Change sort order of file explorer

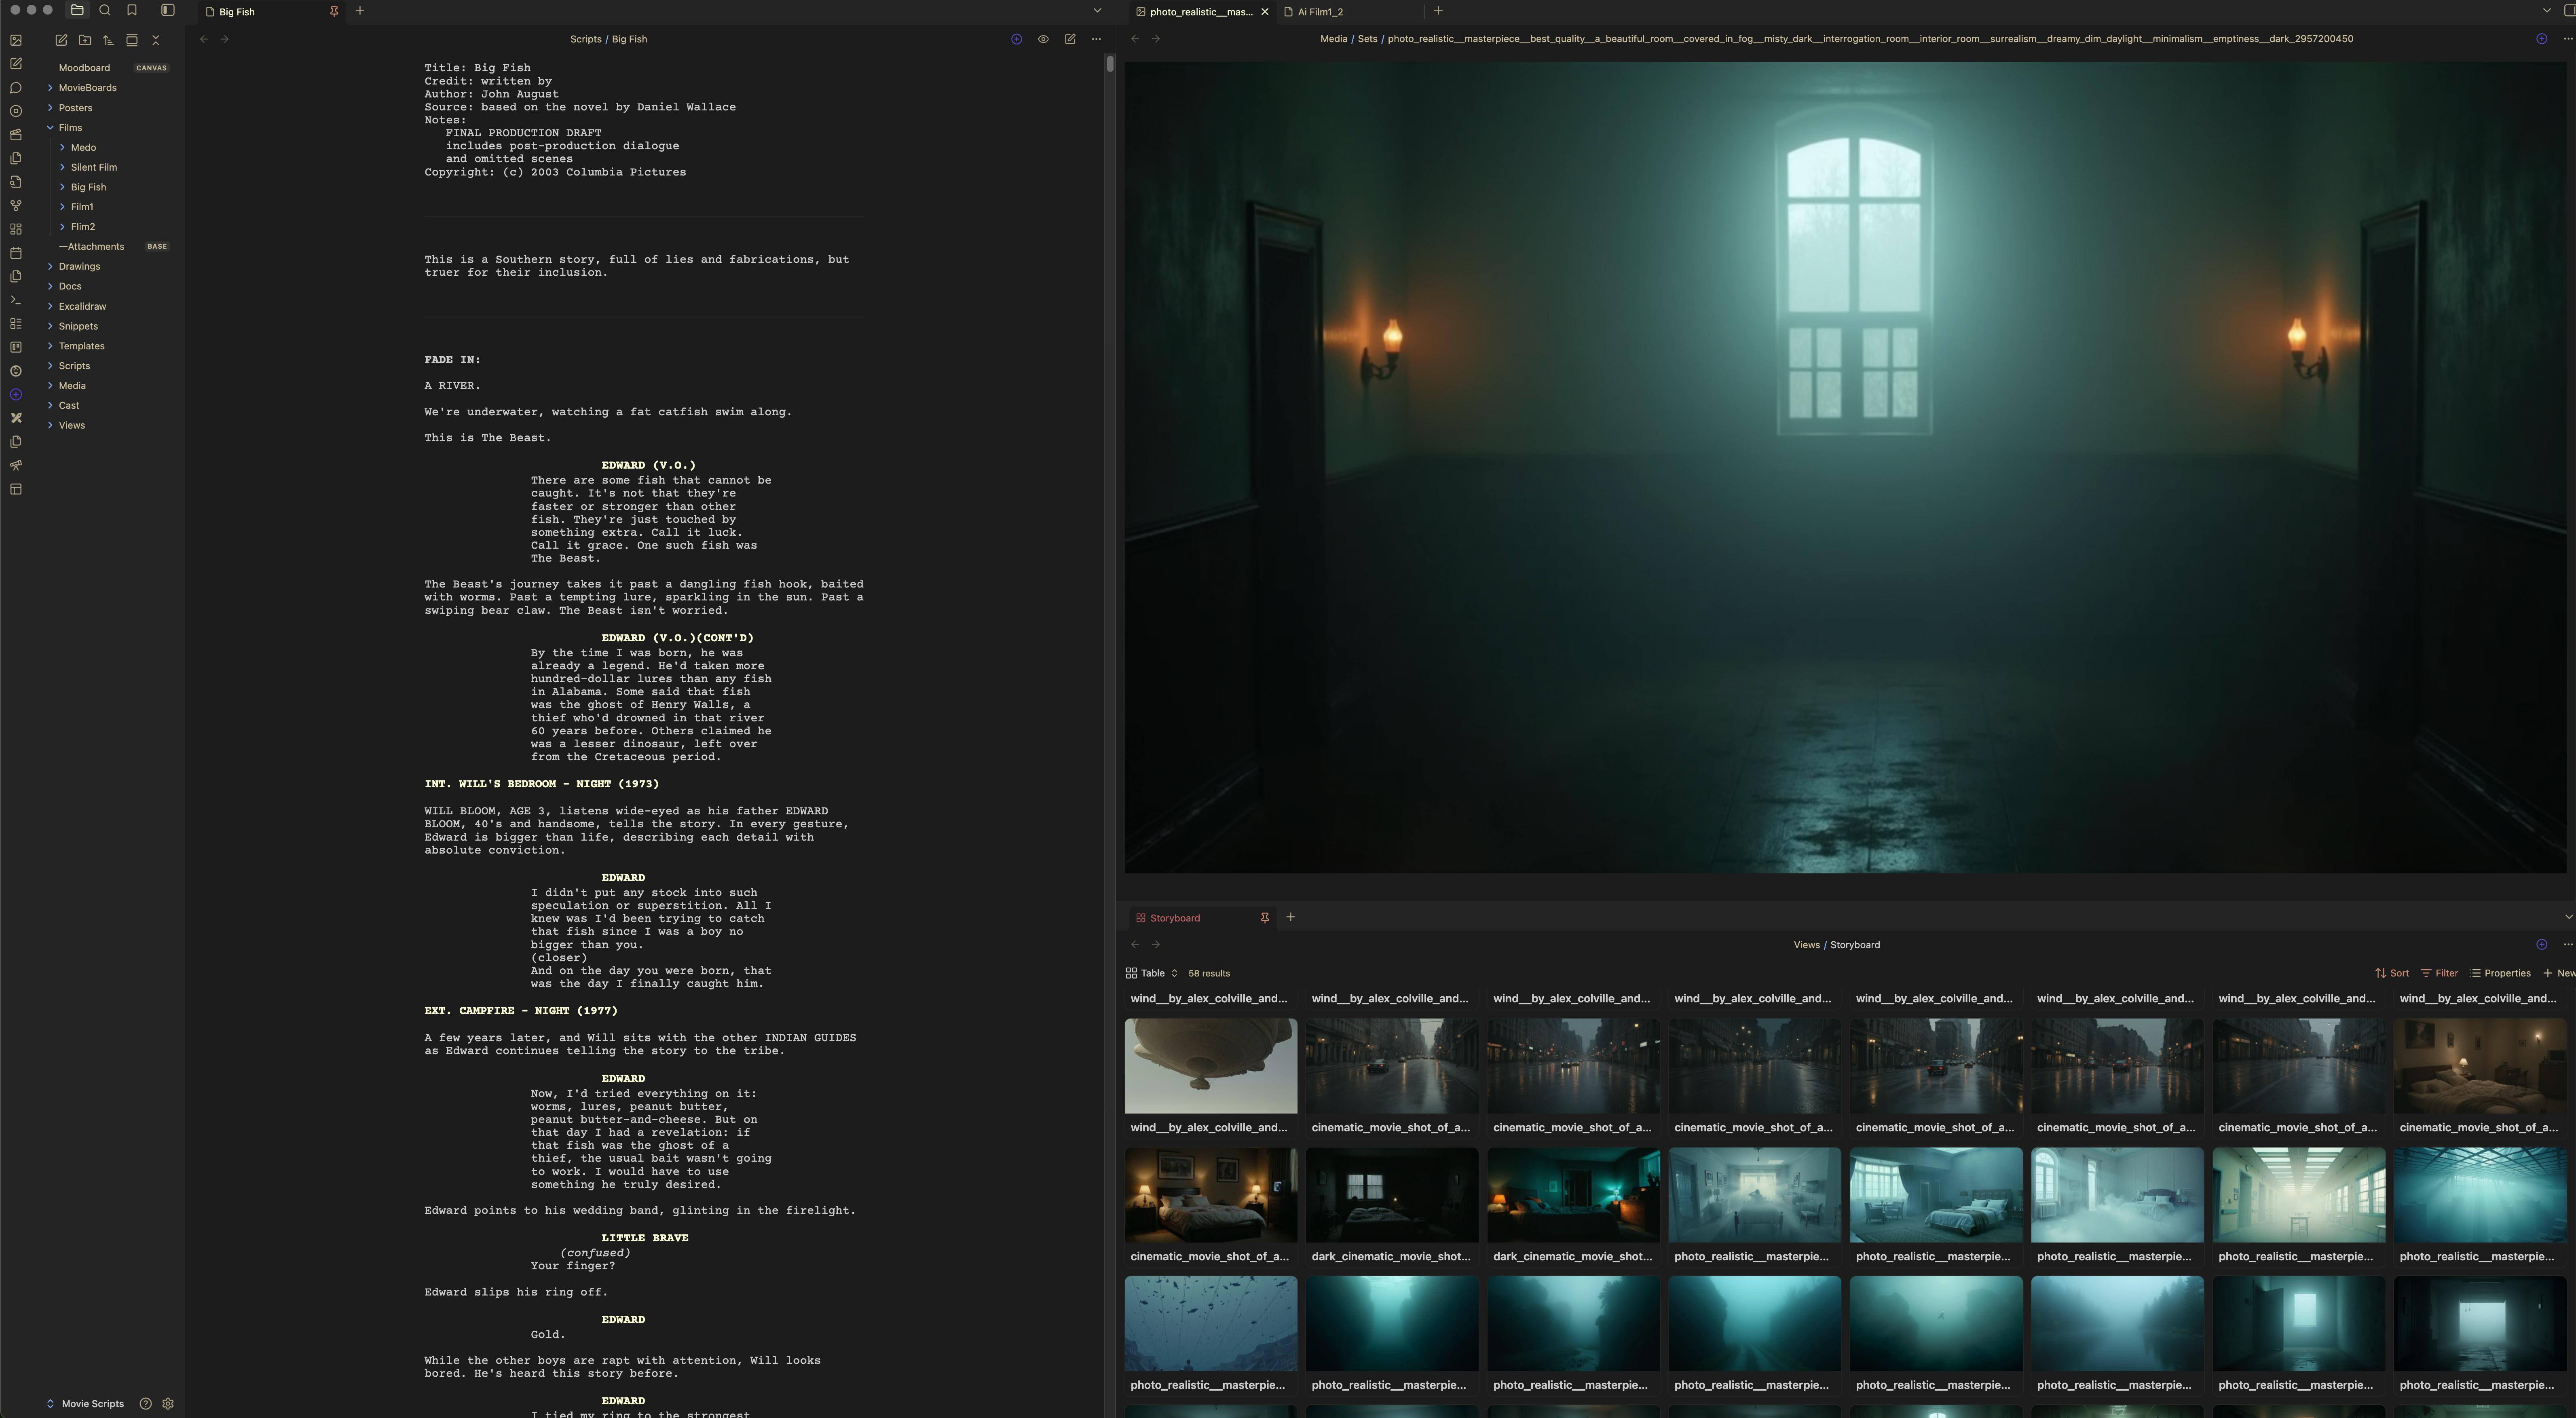108,40
